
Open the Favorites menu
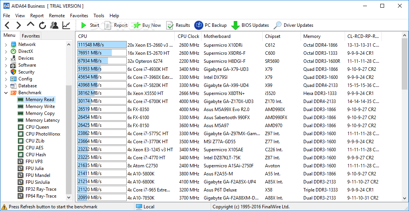79,16
